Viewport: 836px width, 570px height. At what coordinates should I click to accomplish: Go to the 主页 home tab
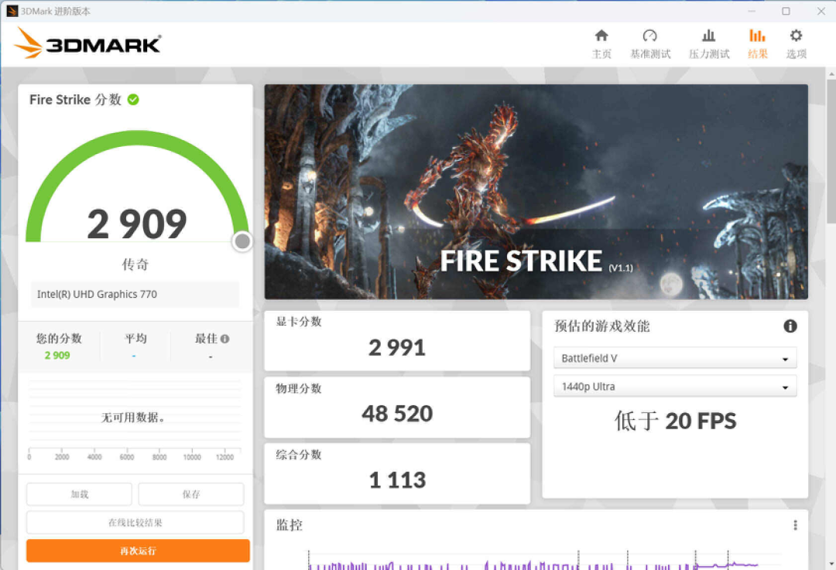coord(601,43)
